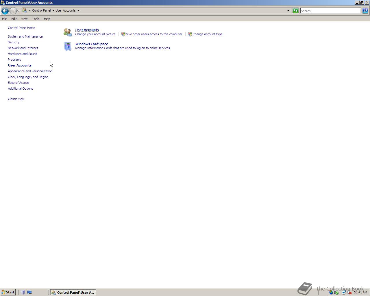Open the File menu
370x296 pixels.
[x=4, y=19]
